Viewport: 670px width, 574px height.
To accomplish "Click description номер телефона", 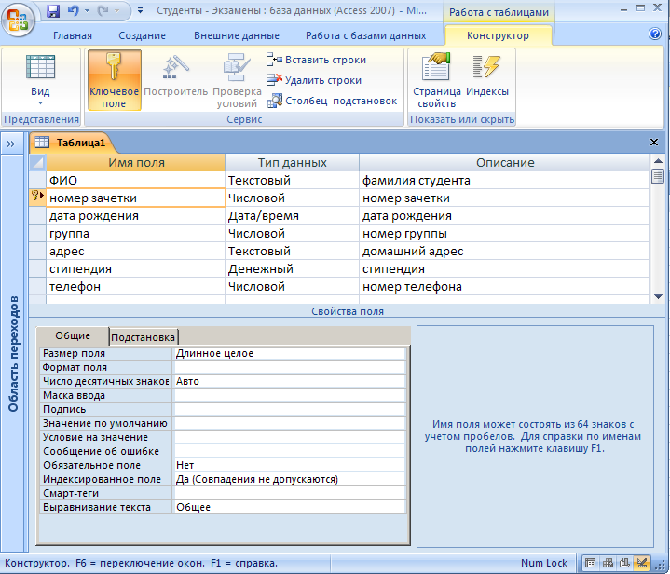I will point(504,286).
